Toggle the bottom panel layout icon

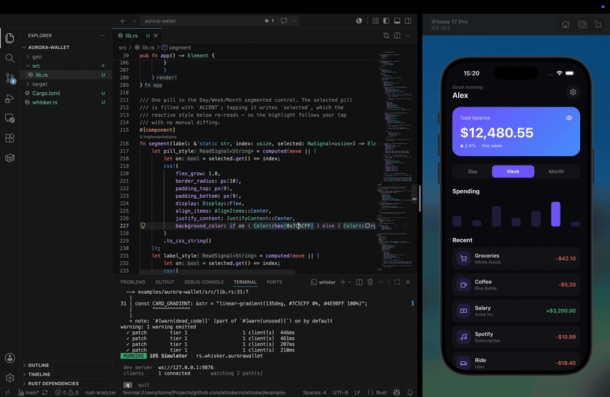click(x=396, y=20)
